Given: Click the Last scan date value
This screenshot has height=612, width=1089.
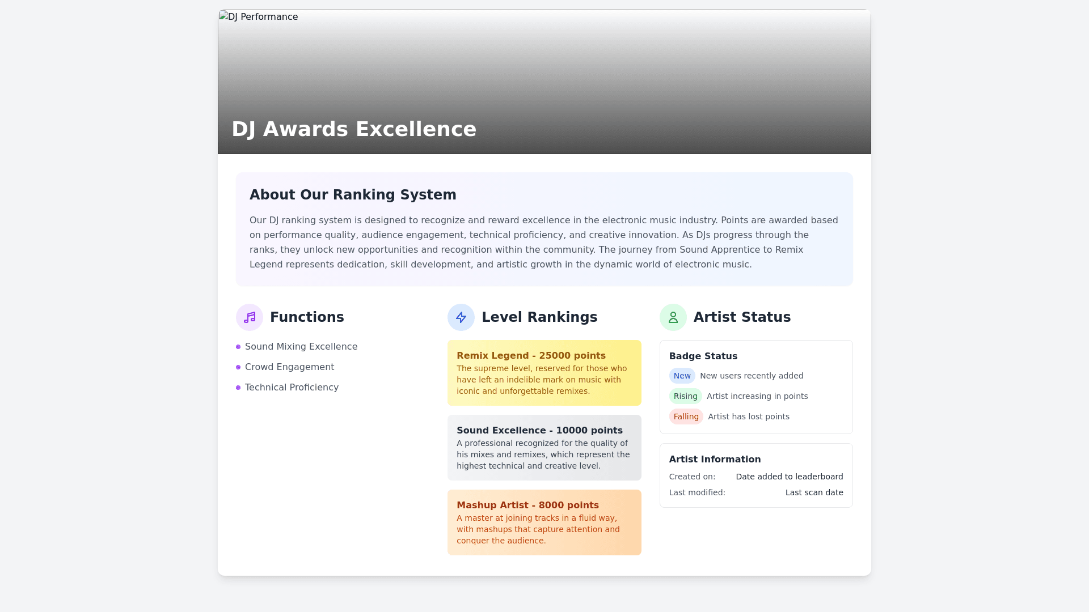Looking at the screenshot, I should click(814, 492).
